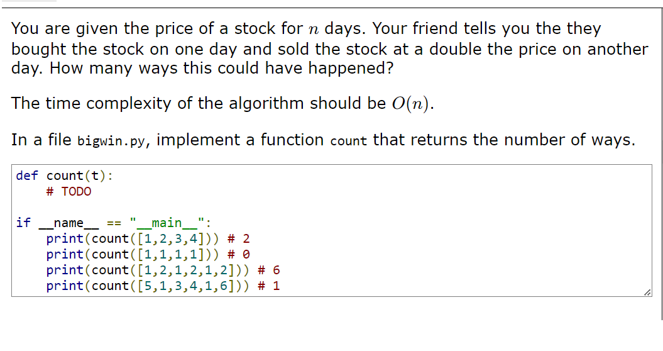
Task: Click the '# 2' expected output comment
Action: click(239, 239)
